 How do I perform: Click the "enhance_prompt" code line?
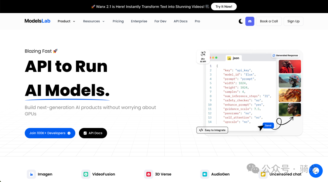click(x=244, y=105)
